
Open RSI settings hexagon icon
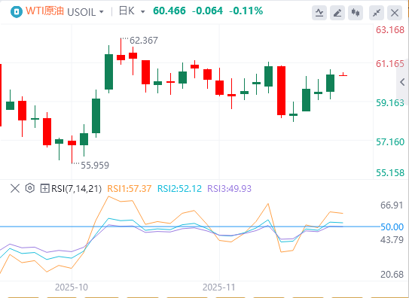(30, 188)
